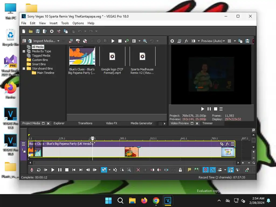Open Event FX on the timeline event
Viewport: 276px width, 207px height.
coord(227,144)
